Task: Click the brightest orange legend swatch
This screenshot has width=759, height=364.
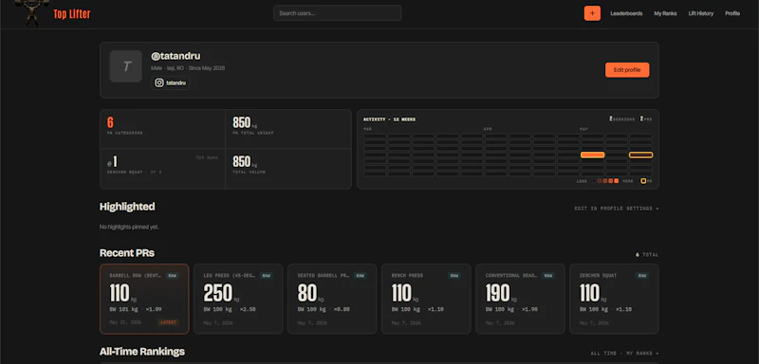Action: 616,181
